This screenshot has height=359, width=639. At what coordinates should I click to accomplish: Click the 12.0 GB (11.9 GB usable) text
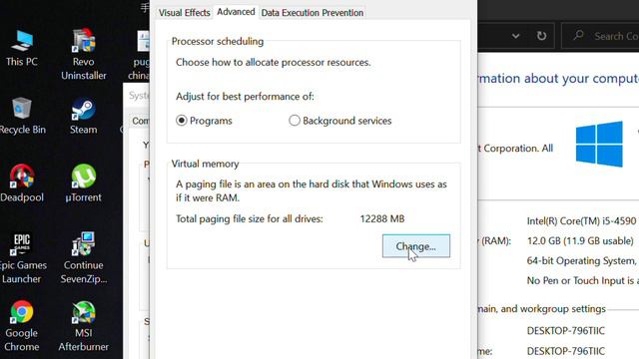pyautogui.click(x=580, y=241)
